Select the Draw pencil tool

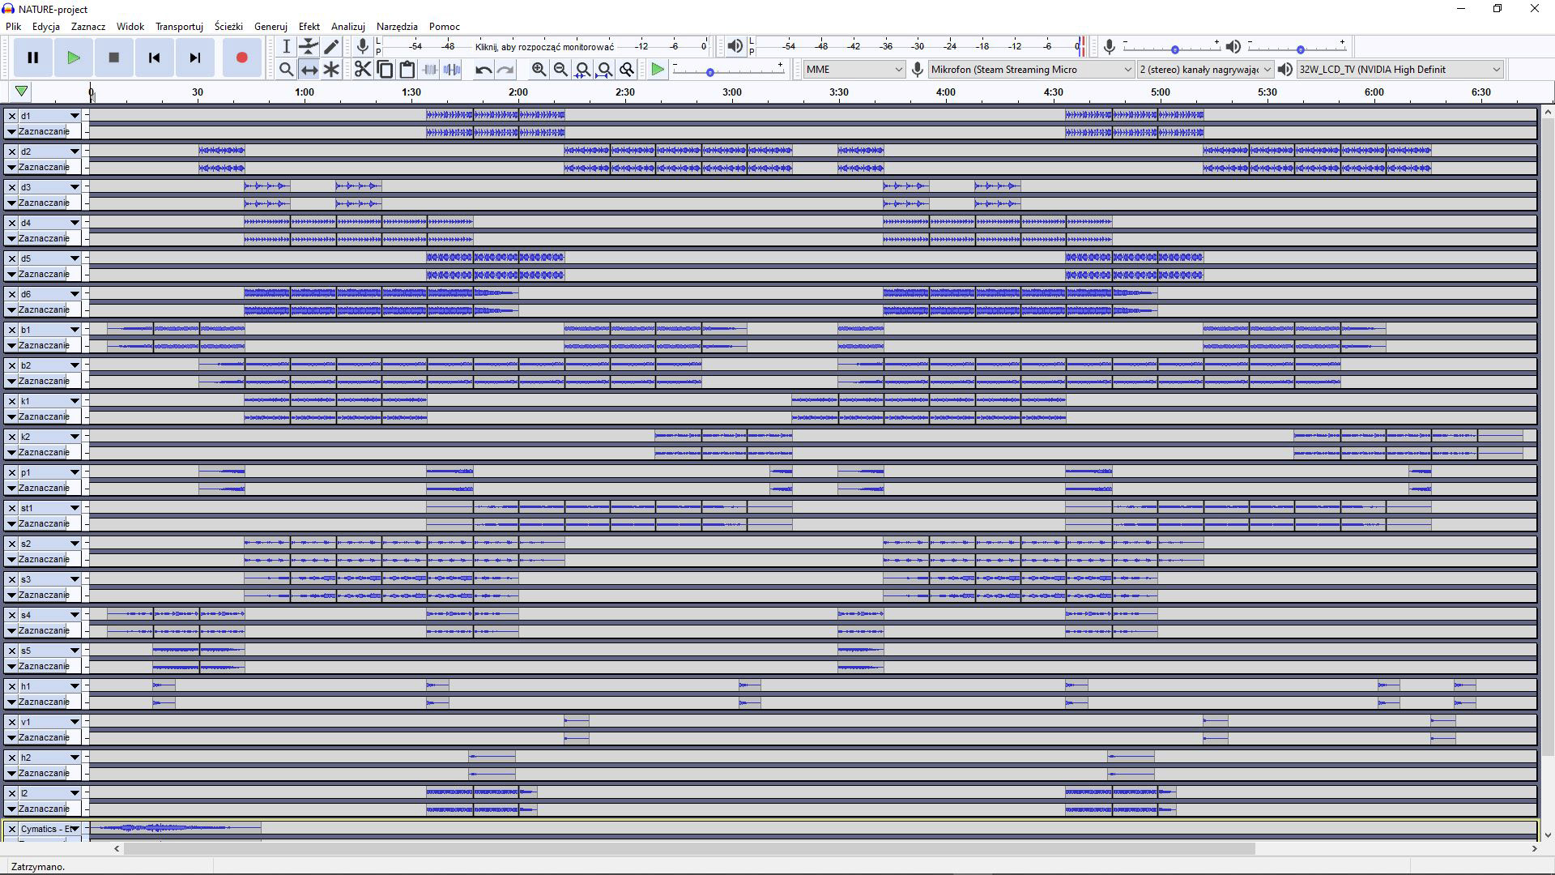pyautogui.click(x=331, y=46)
